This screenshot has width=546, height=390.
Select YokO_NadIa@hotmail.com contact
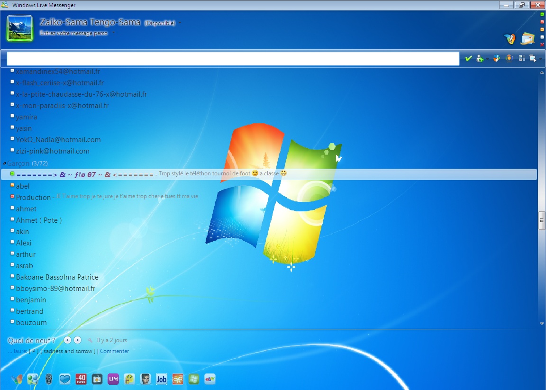[x=58, y=140]
